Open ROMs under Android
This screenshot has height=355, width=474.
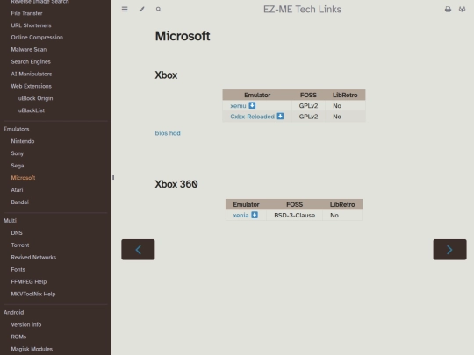18,337
